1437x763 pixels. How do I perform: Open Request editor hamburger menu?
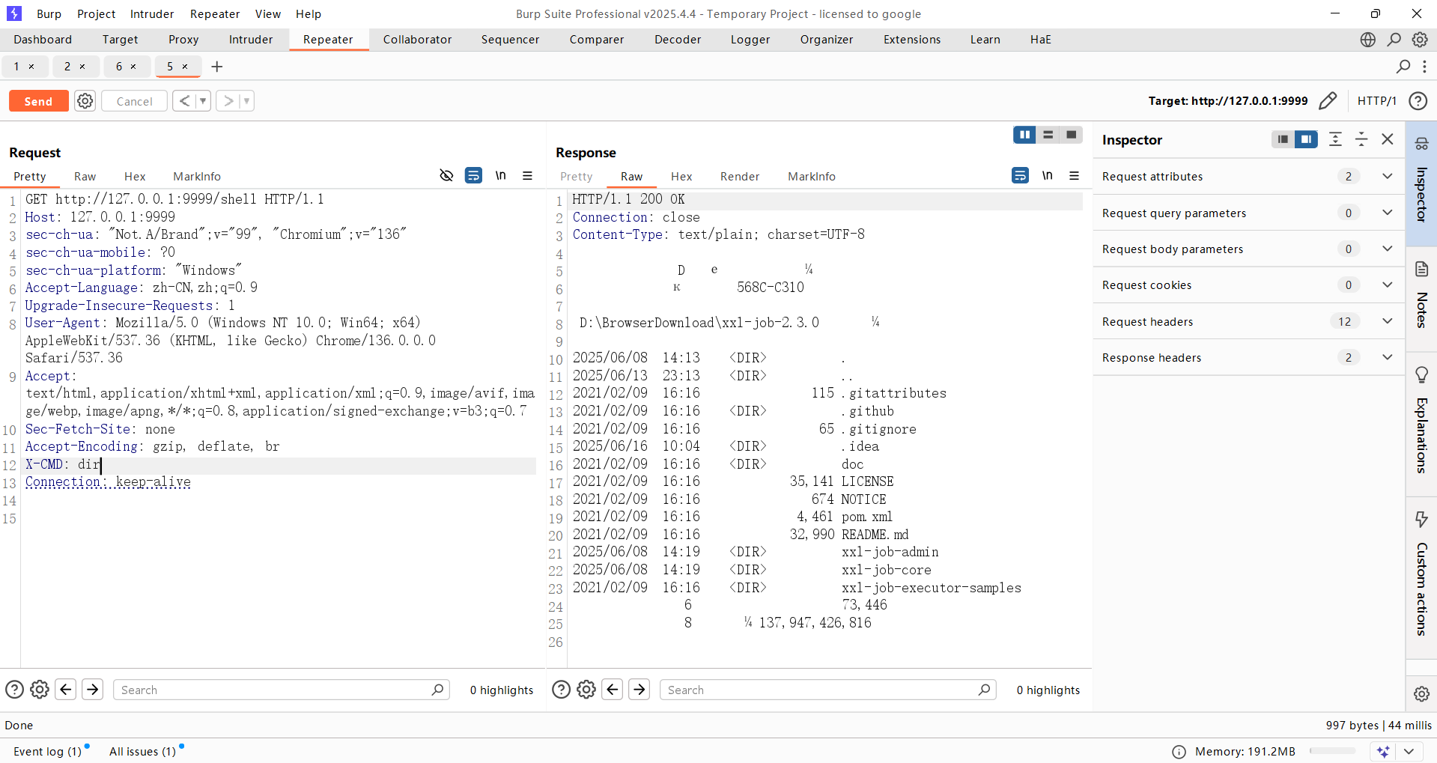(x=527, y=175)
